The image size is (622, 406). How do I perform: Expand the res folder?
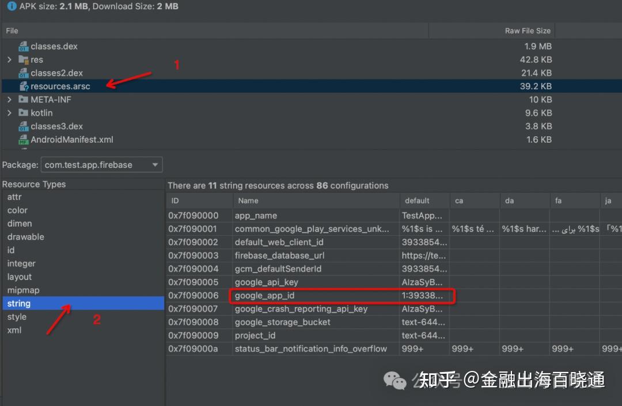tap(9, 59)
